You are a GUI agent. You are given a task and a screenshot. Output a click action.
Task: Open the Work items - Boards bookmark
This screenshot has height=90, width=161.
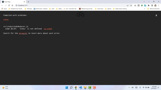(x=41, y=9)
